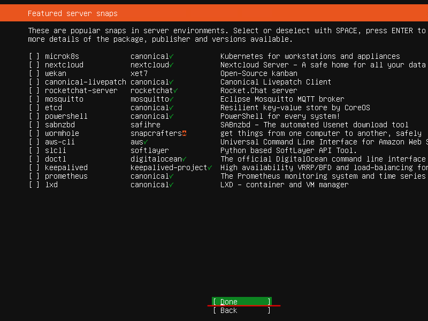The height and width of the screenshot is (321, 428).
Task: Click verified checkmark in the prometheus row
Action: 171,177
